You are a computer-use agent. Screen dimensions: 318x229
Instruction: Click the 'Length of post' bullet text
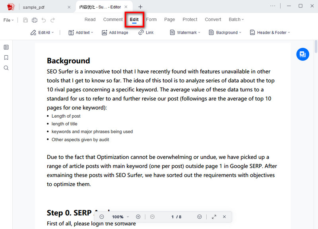(66, 116)
